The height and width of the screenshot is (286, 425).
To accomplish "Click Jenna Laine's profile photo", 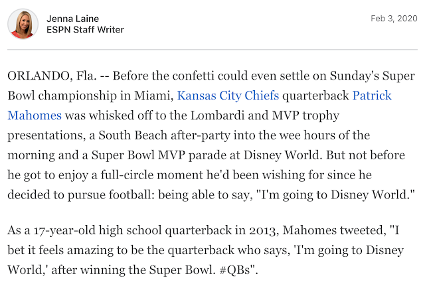I will pyautogui.click(x=23, y=24).
